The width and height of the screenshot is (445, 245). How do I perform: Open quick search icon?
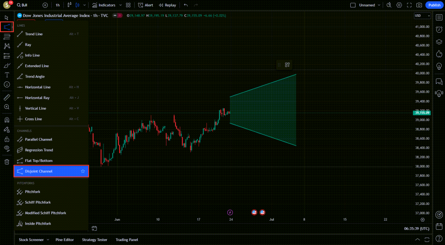pyautogui.click(x=389, y=5)
